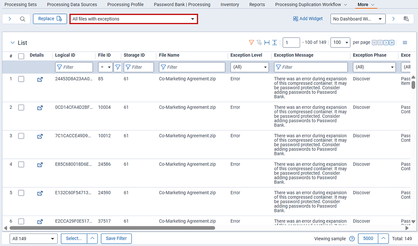
Task: Open File ID operator '=' dropdown
Action: [105, 67]
